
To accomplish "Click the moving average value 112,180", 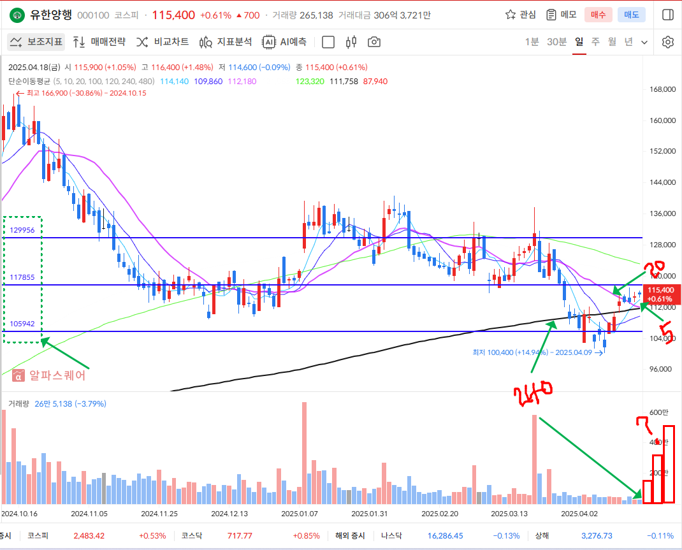I will pos(242,82).
